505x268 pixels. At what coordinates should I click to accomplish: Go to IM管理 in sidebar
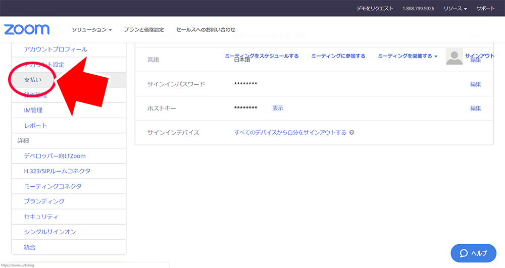pos(33,110)
